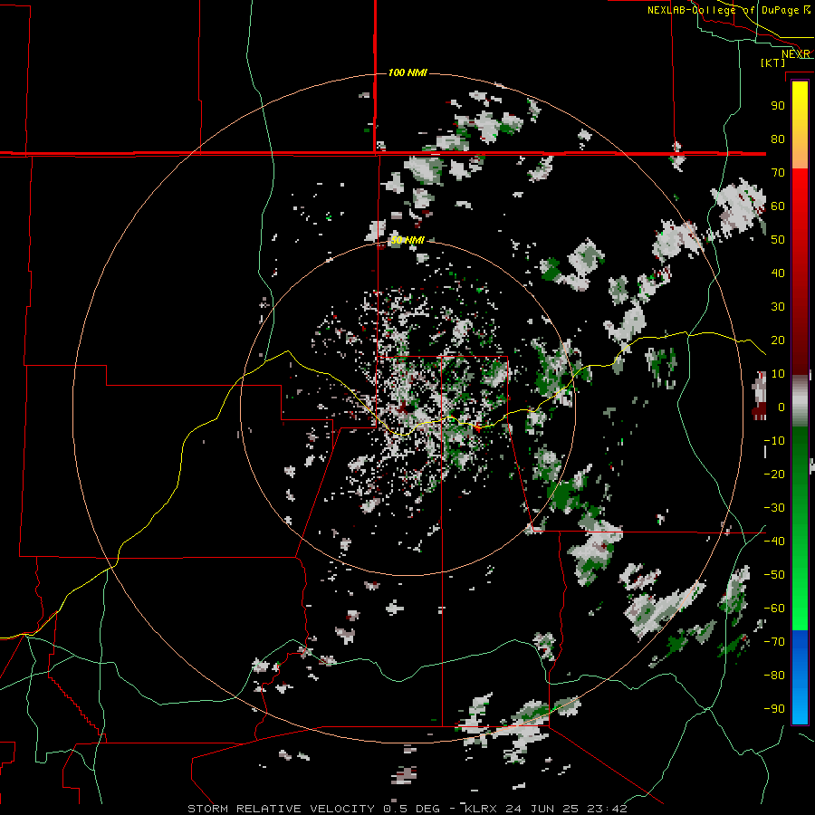Select the 0 value on velocity scale
Image resolution: width=815 pixels, height=815 pixels.
781,407
